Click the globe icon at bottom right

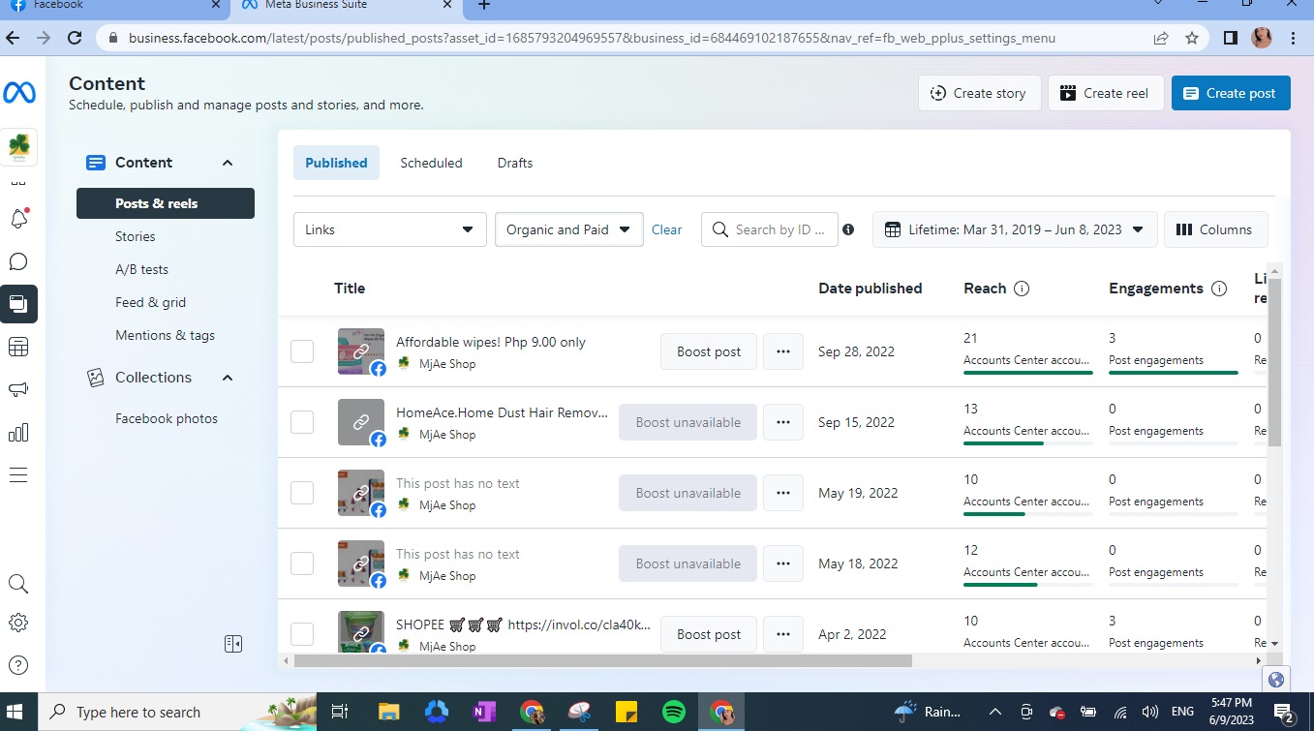point(1276,680)
